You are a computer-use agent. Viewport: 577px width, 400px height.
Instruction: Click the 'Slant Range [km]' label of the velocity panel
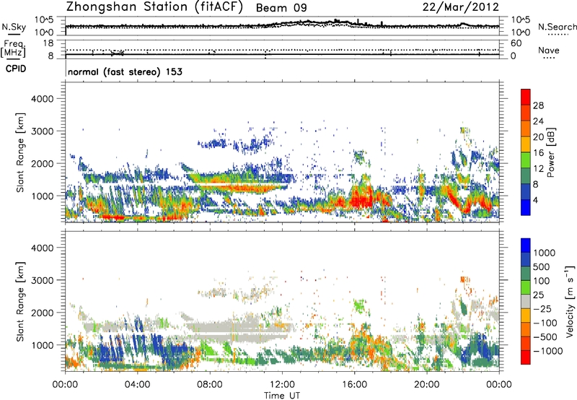[x=20, y=302]
